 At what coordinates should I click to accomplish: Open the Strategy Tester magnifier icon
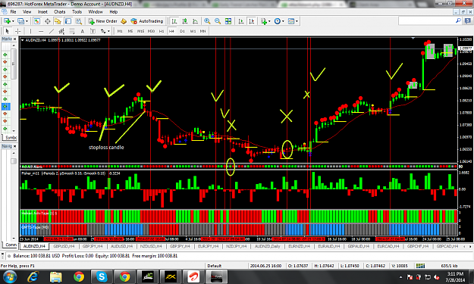coord(79,21)
